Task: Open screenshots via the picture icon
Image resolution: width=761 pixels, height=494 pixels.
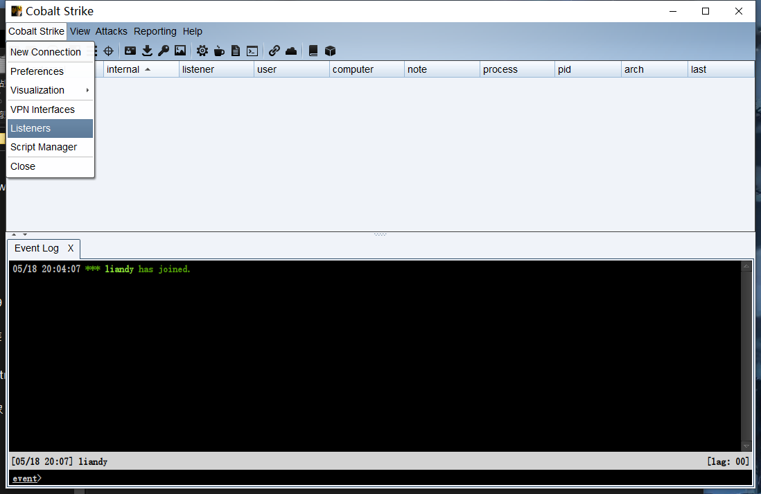Action: 180,51
